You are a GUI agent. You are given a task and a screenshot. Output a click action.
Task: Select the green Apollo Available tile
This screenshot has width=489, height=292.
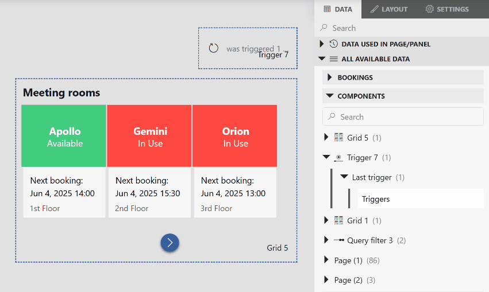[x=64, y=136]
